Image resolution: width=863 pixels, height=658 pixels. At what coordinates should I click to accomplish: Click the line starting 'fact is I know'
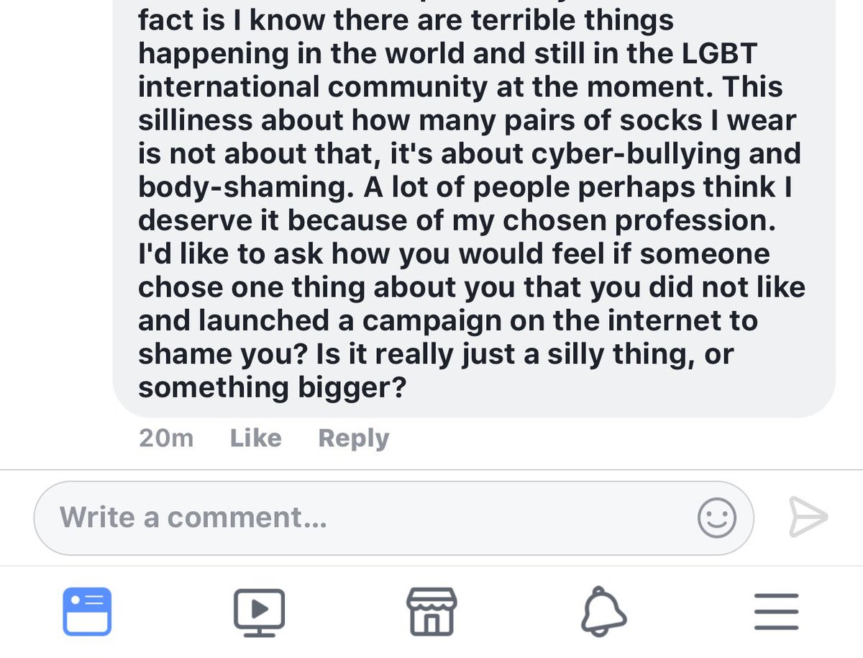pos(406,19)
